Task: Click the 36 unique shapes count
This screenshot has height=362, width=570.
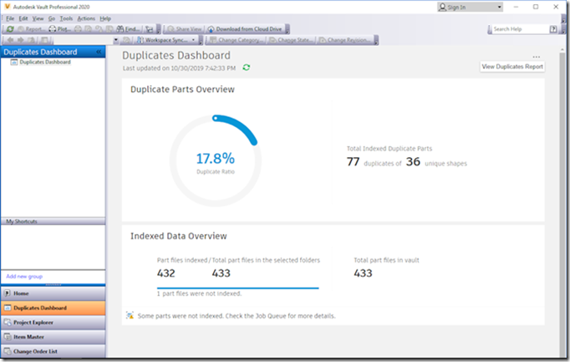Action: (x=413, y=161)
